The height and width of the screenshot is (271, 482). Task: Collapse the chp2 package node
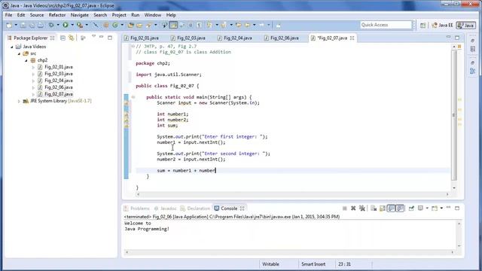(x=26, y=60)
